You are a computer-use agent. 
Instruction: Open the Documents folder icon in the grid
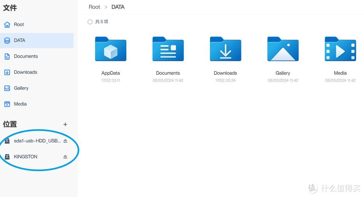pos(168,49)
